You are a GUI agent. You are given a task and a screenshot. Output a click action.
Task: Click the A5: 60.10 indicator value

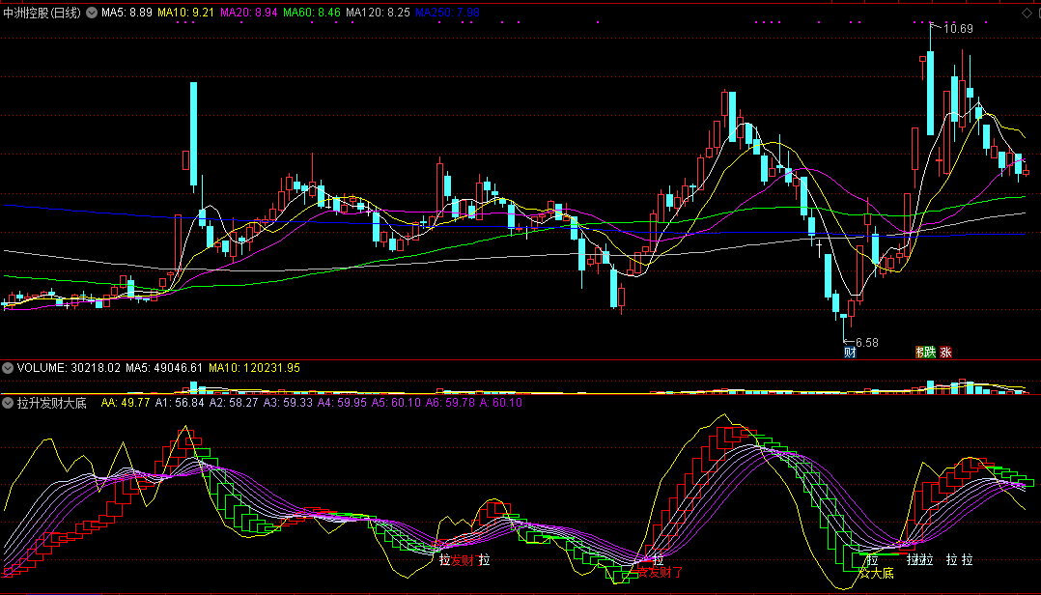(396, 403)
